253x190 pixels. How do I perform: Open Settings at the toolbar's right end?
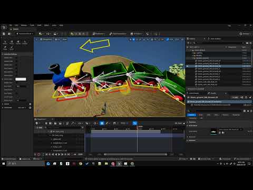pyautogui.click(x=245, y=34)
